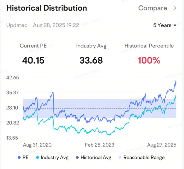This screenshot has height=169, width=184.
Task: Click the 42.65 y-axis label
Action: (13, 78)
